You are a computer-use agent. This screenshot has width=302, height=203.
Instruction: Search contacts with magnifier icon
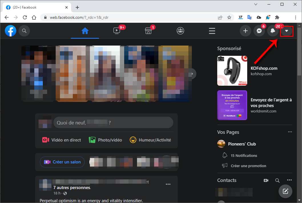point(277,180)
